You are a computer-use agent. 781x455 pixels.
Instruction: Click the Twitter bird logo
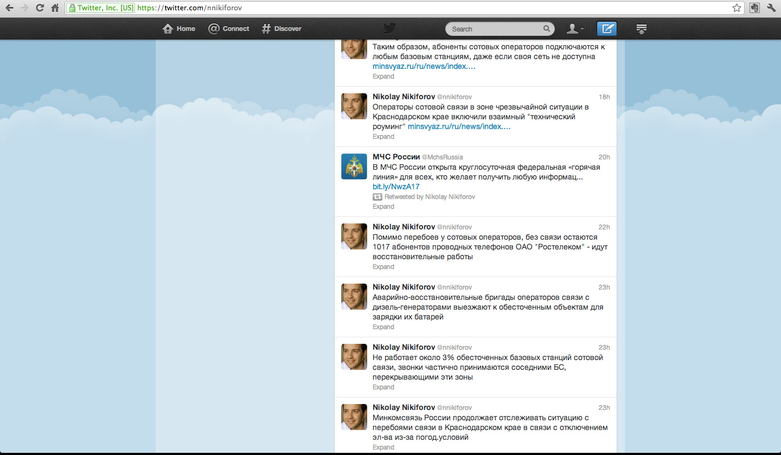(x=390, y=29)
